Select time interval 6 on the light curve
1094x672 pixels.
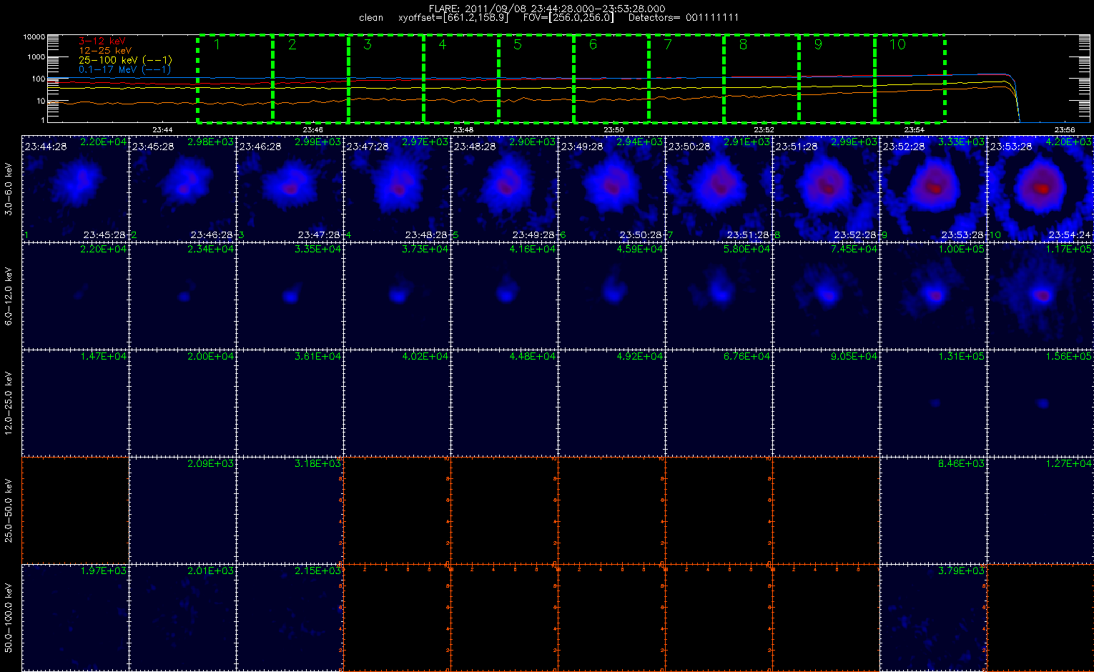pyautogui.click(x=611, y=78)
